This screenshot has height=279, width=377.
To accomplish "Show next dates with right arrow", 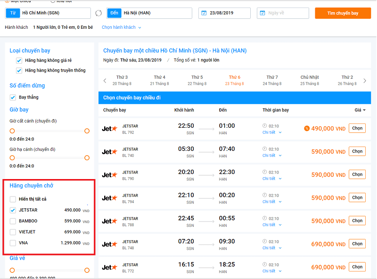I will click(x=365, y=81).
